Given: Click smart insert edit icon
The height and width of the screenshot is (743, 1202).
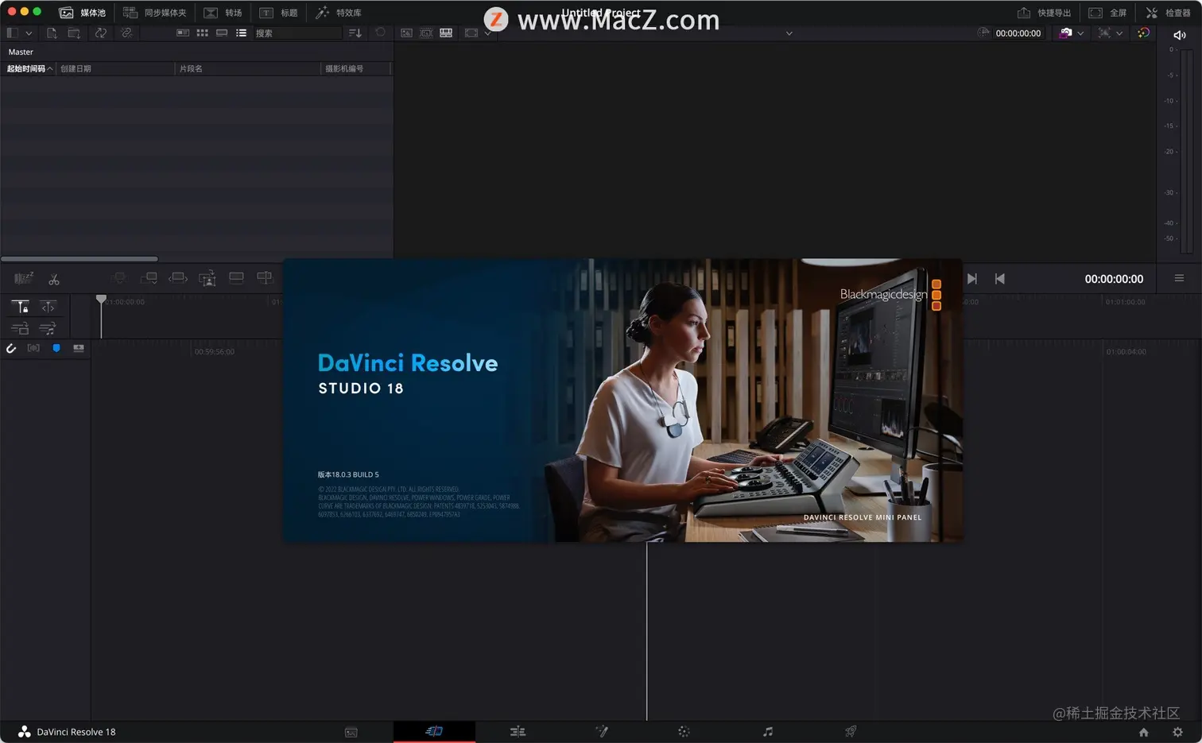Looking at the screenshot, I should click(x=119, y=278).
